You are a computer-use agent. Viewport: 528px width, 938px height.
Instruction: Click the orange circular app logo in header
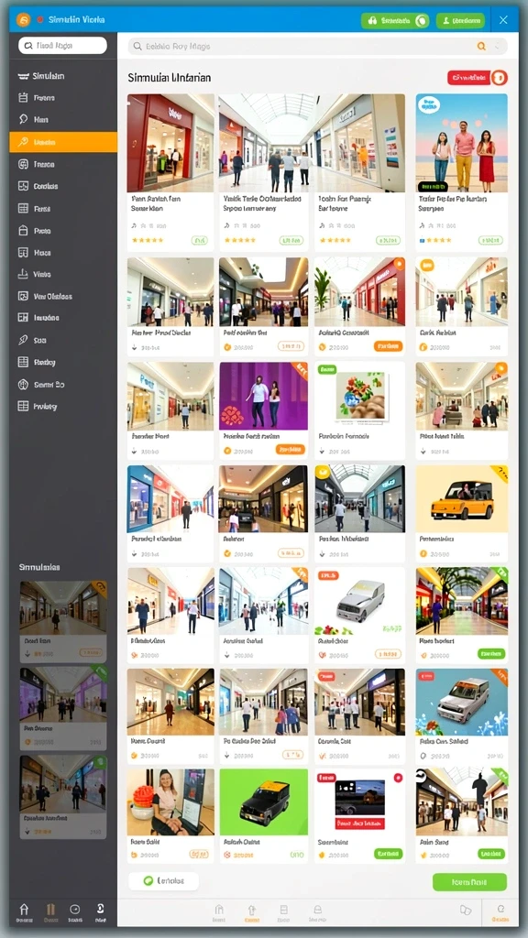(x=23, y=20)
